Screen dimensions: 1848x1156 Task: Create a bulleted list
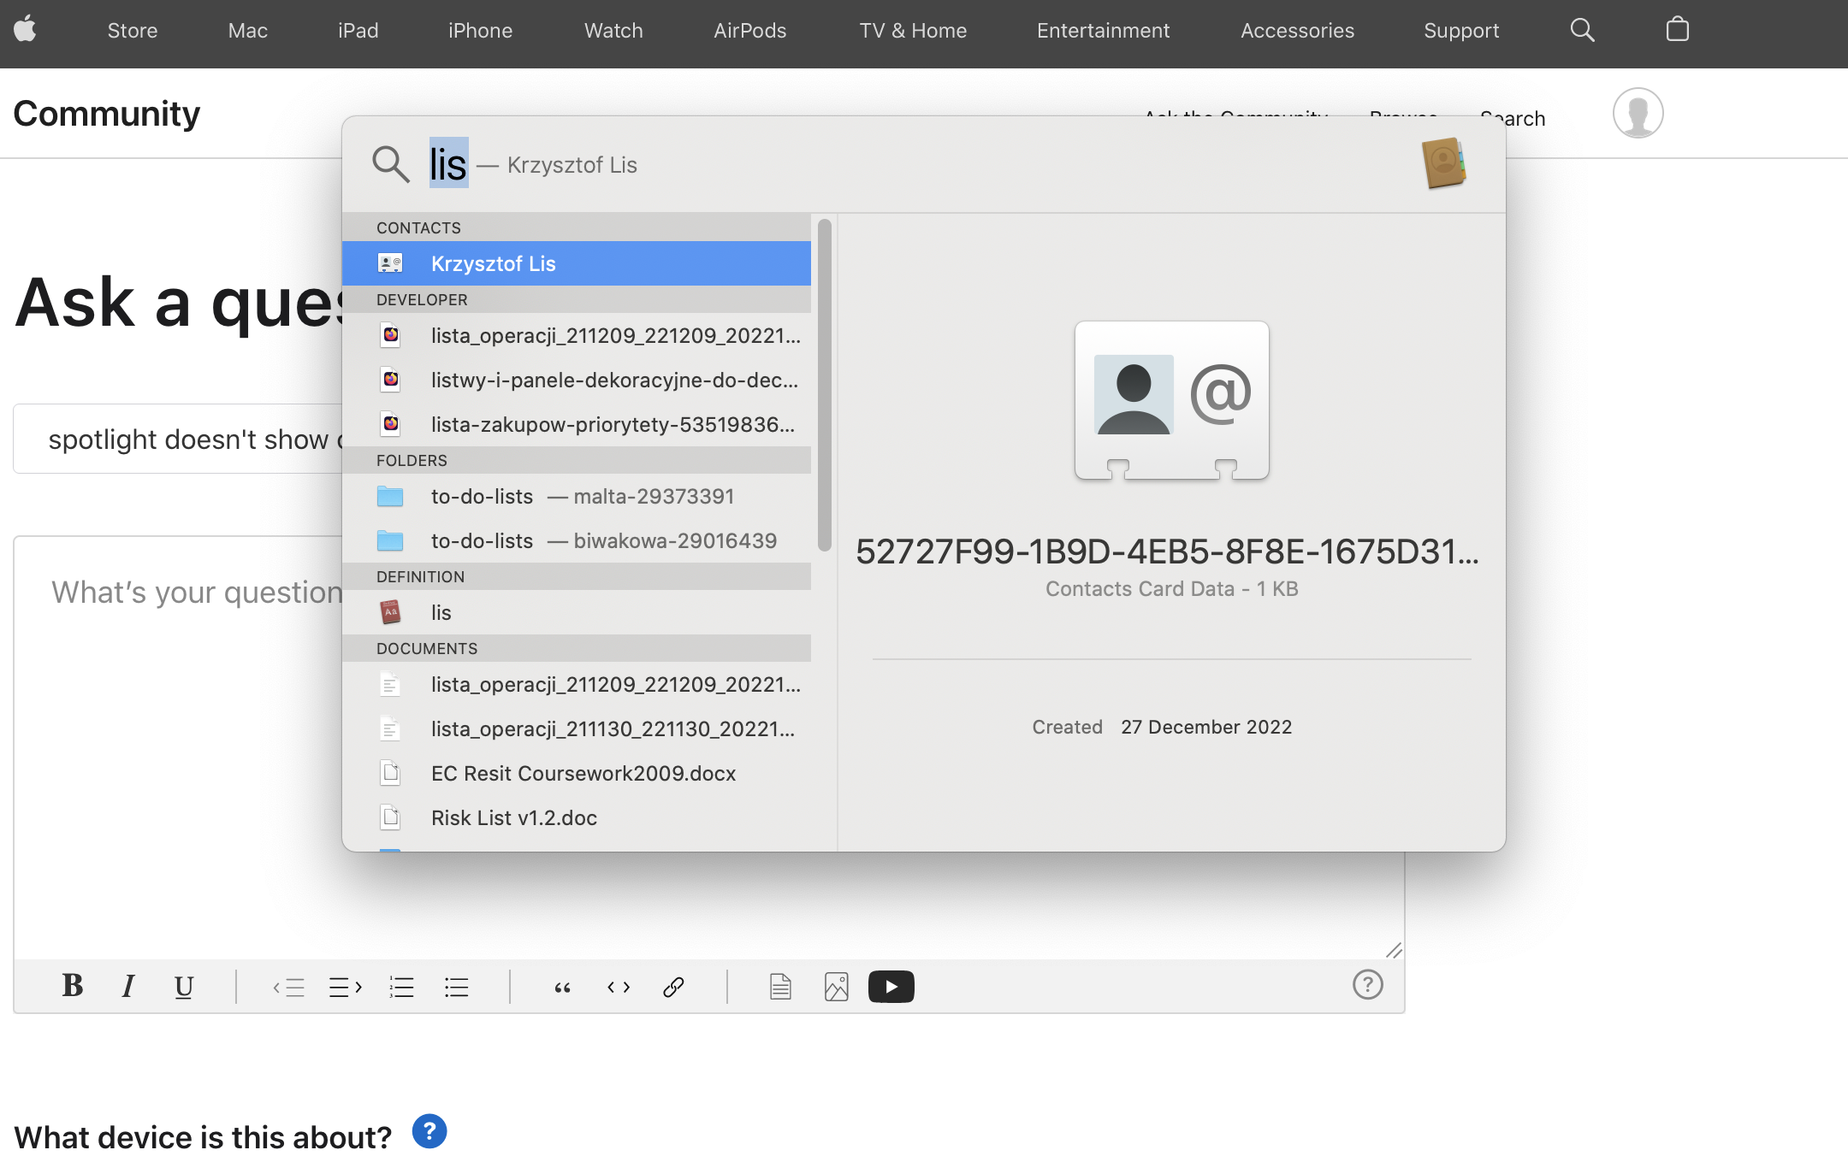click(456, 986)
